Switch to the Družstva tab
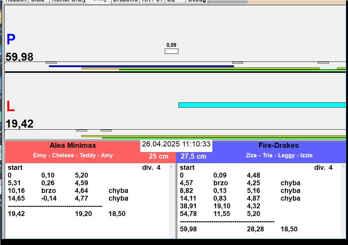The width and height of the screenshot is (348, 245). tap(126, 1)
